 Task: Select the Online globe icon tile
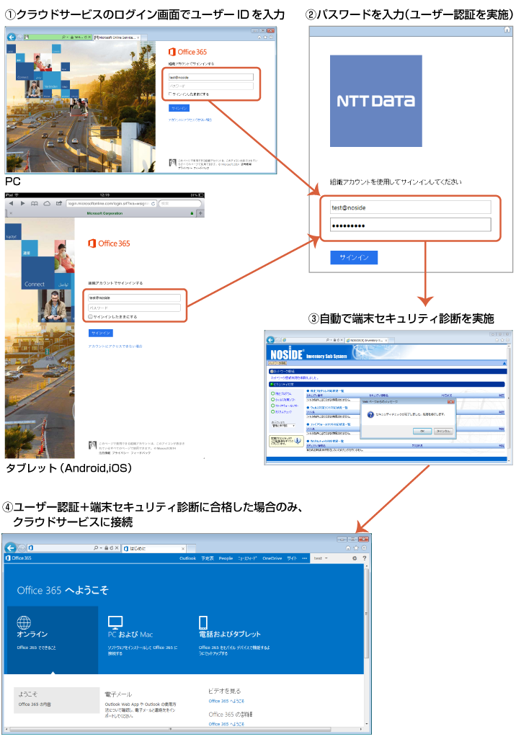(24, 622)
